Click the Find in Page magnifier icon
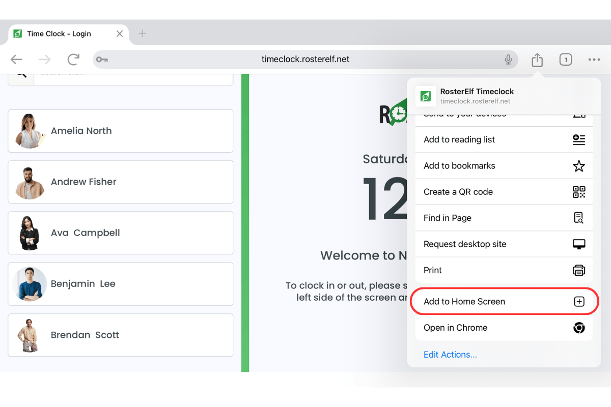611x407 pixels. (x=579, y=218)
